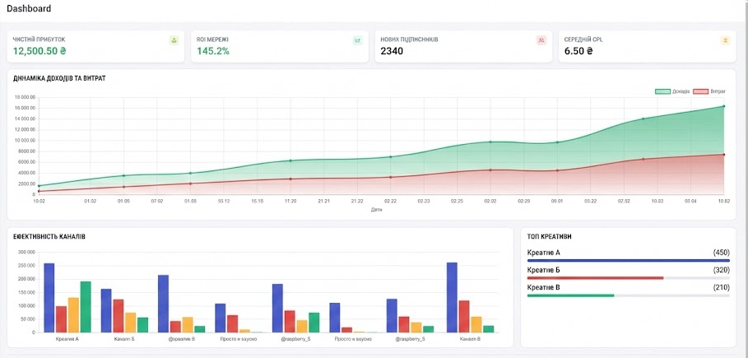This screenshot has height=358, width=748.
Task: Click the blue bar above @оривлик B
Action: [163, 303]
